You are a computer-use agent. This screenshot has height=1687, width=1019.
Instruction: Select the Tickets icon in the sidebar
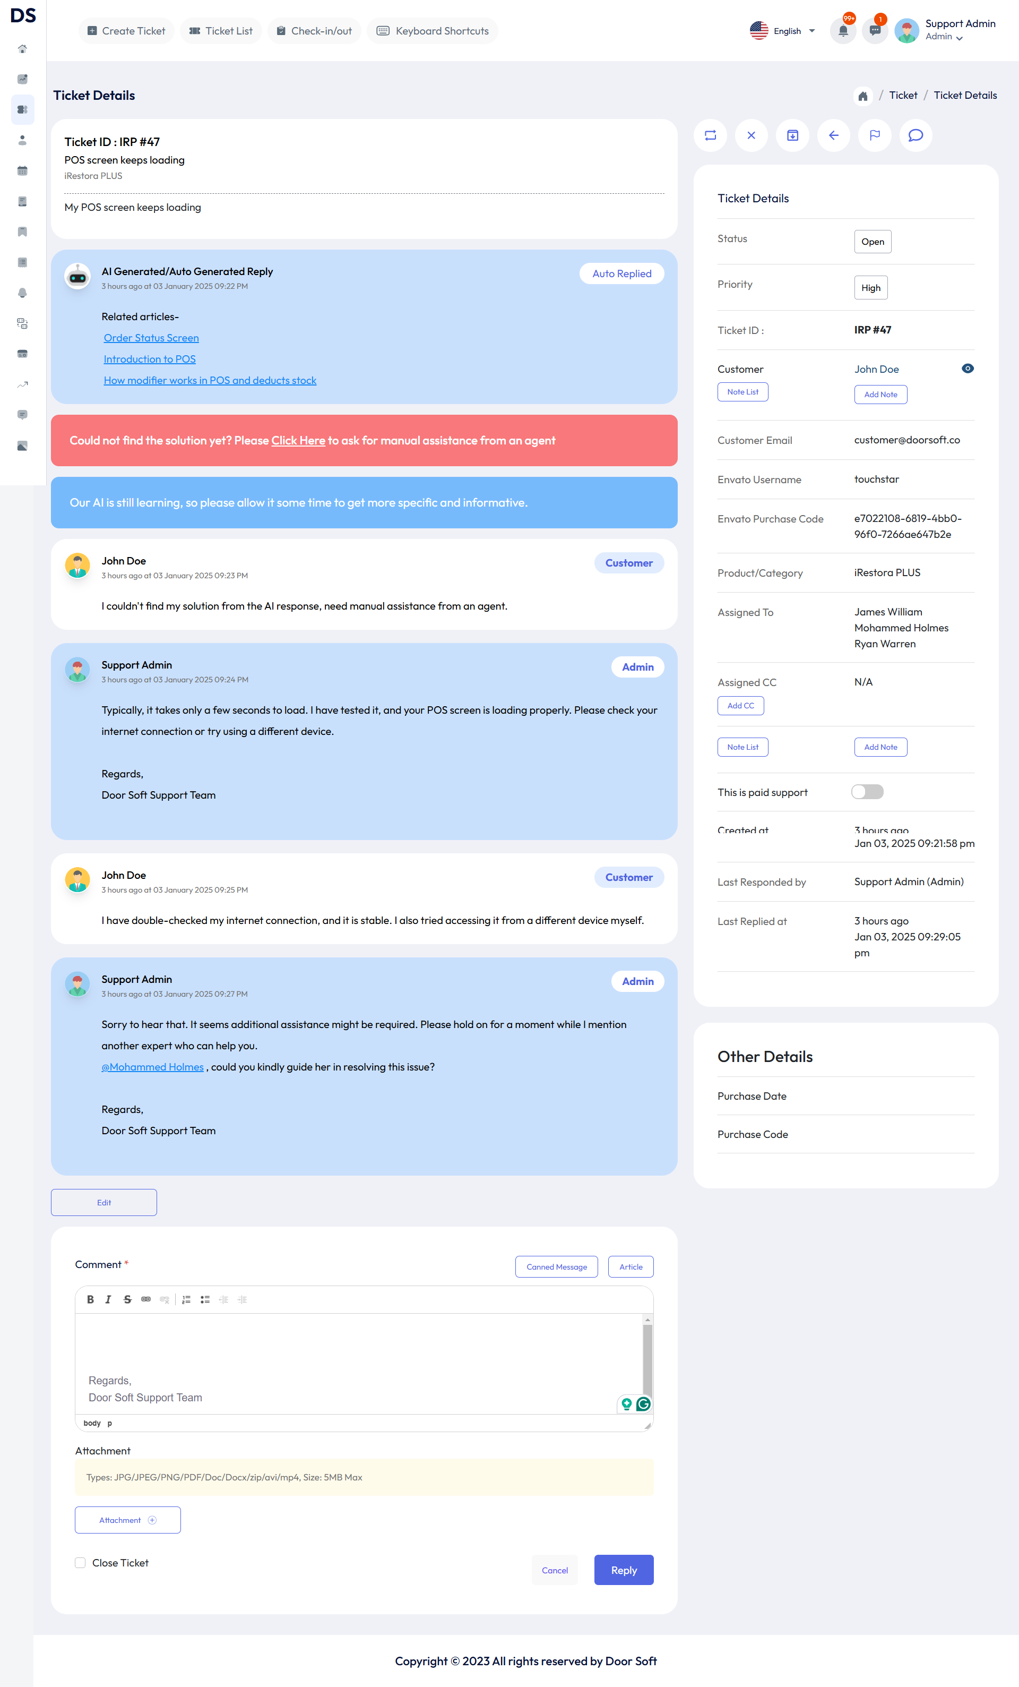pyautogui.click(x=23, y=109)
